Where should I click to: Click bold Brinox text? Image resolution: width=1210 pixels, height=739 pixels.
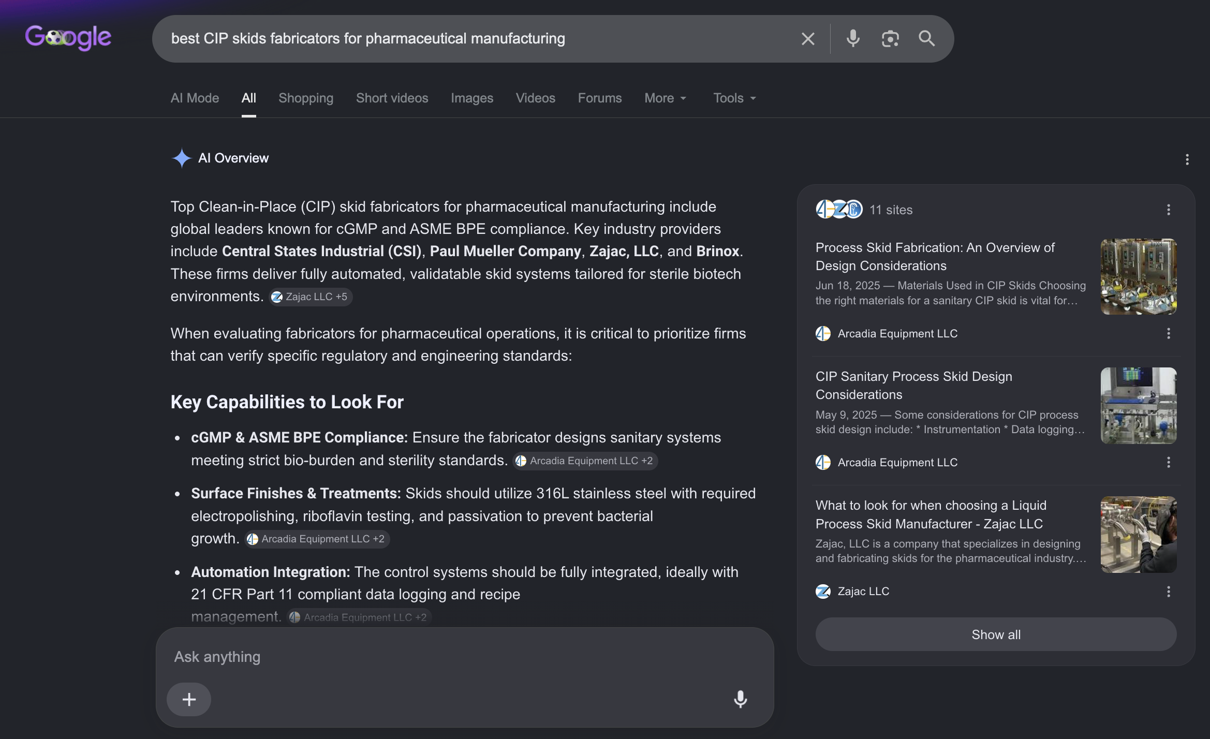[x=718, y=251]
